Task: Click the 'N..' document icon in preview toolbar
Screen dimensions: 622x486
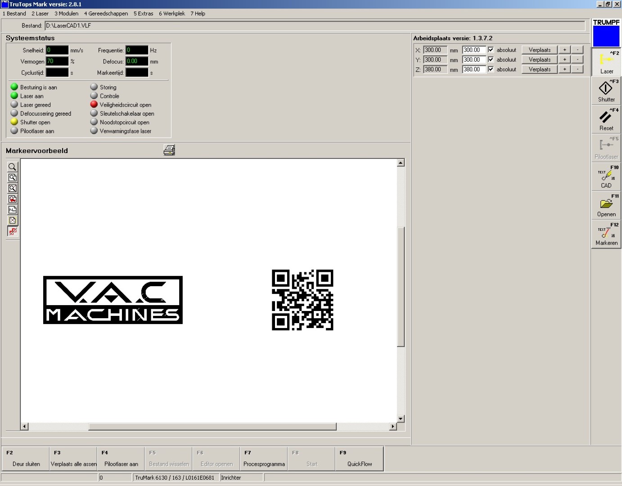Action: click(13, 210)
